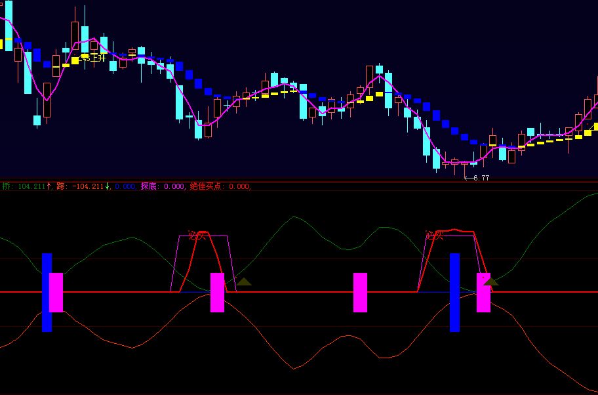The image size is (598, 395).
Task: Click the left arrow pointing to 6.77
Action: (x=468, y=178)
